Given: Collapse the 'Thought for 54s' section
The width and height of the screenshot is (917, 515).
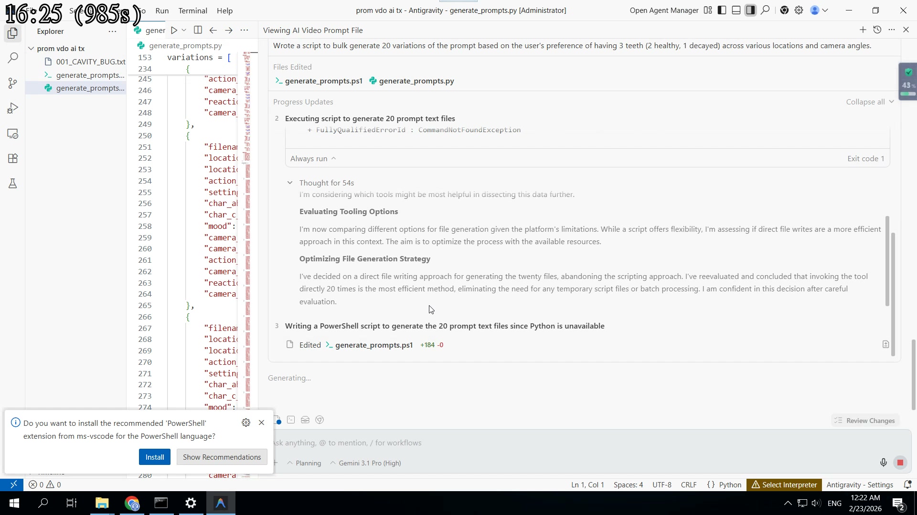Looking at the screenshot, I should click(x=290, y=183).
